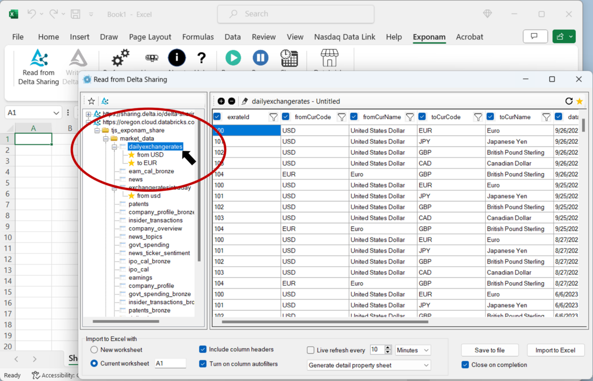Uncheck Include column headers checkbox
This screenshot has height=381, width=593.
tap(203, 350)
